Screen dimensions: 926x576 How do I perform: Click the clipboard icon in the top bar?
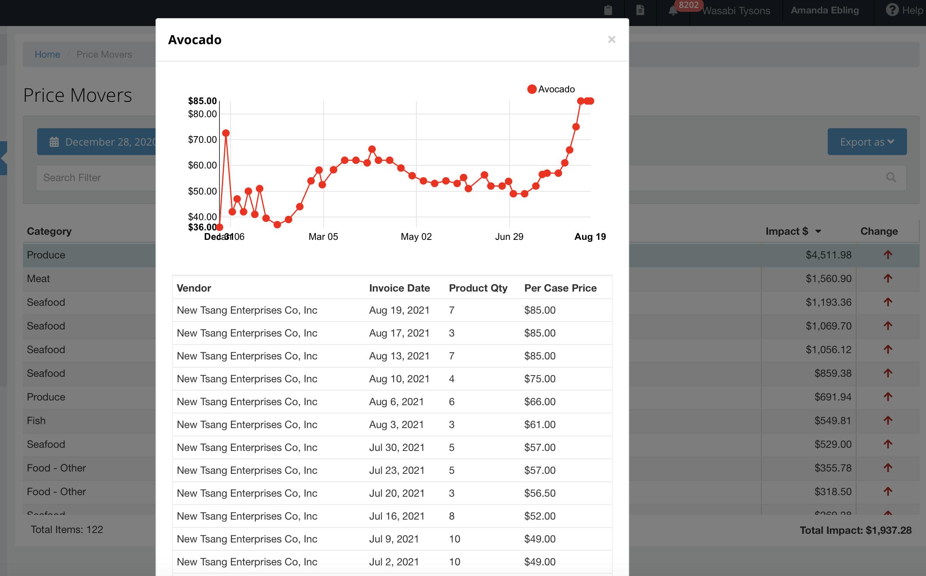pyautogui.click(x=607, y=10)
